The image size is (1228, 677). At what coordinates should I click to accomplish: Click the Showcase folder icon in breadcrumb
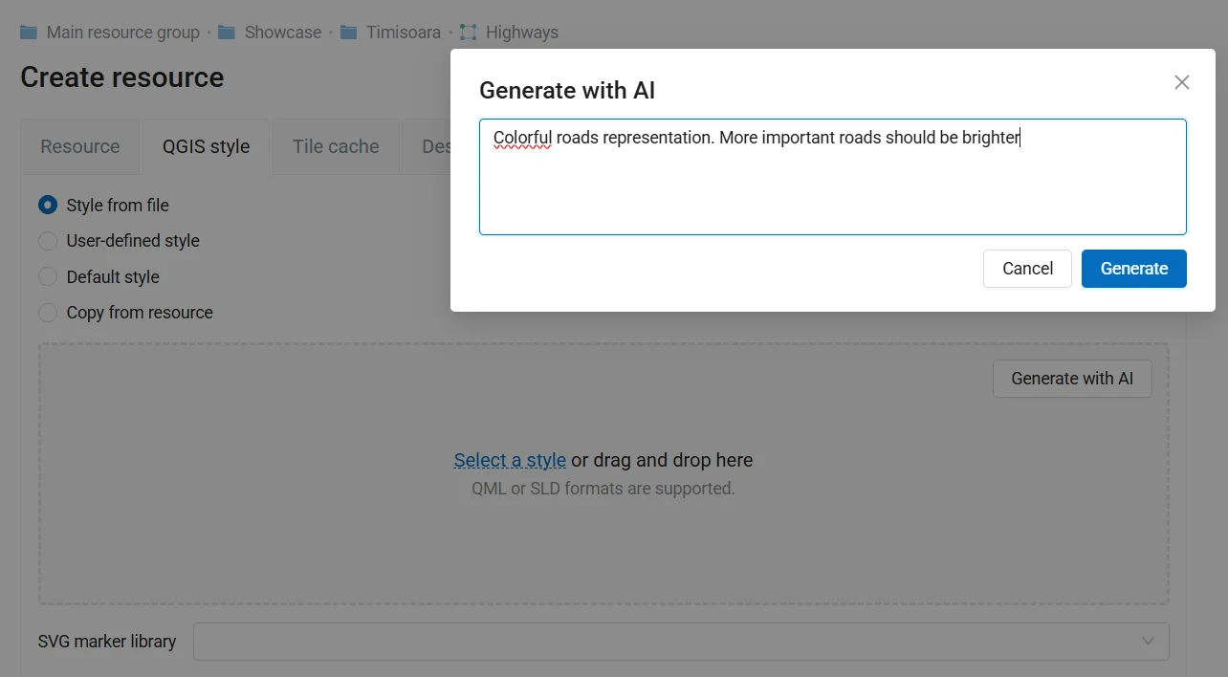tap(227, 33)
